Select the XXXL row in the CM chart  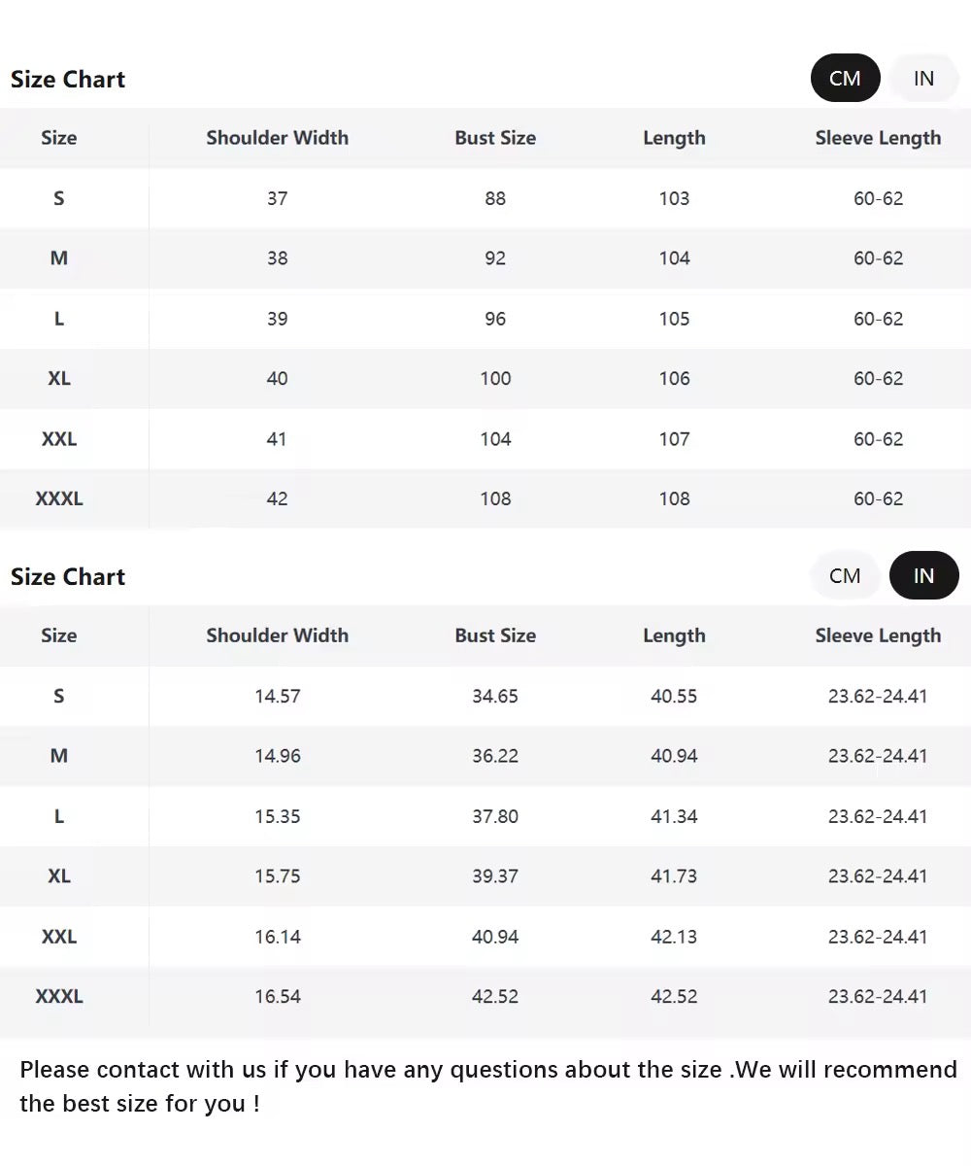click(x=59, y=498)
